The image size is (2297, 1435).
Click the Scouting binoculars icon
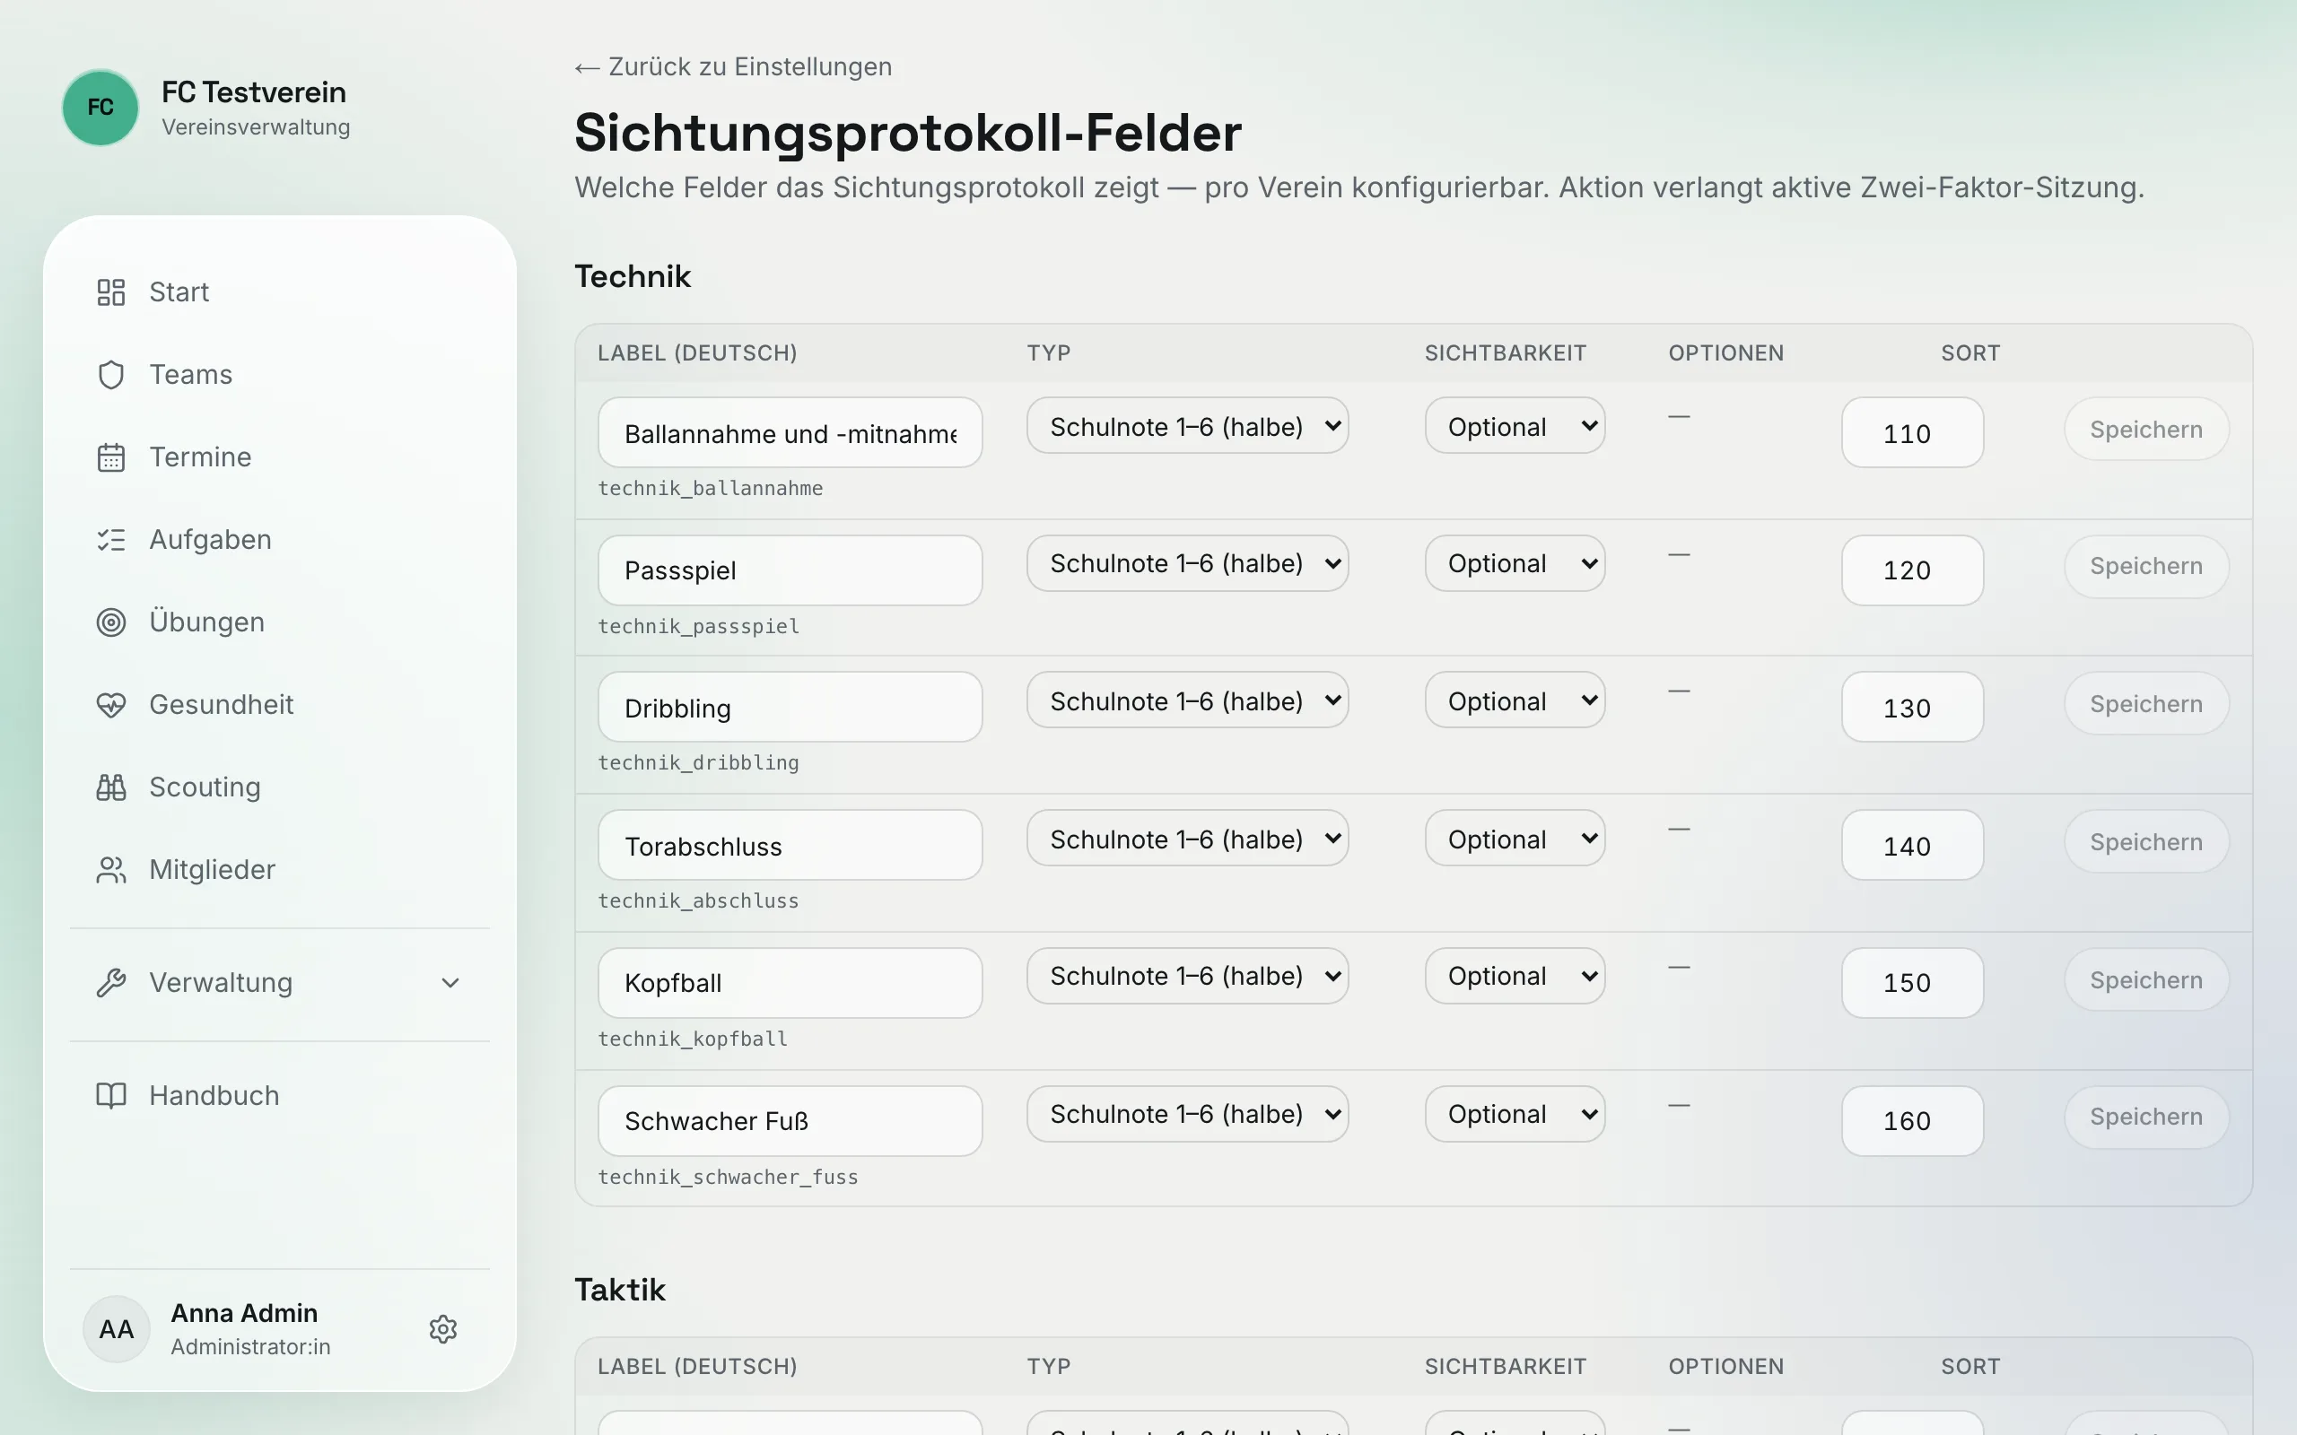tap(111, 787)
